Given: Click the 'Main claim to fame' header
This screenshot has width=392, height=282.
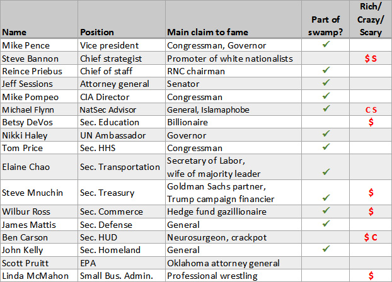Looking at the screenshot, I should click(207, 32).
